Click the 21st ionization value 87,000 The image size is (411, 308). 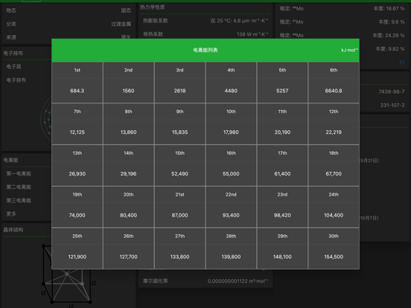coord(180,215)
